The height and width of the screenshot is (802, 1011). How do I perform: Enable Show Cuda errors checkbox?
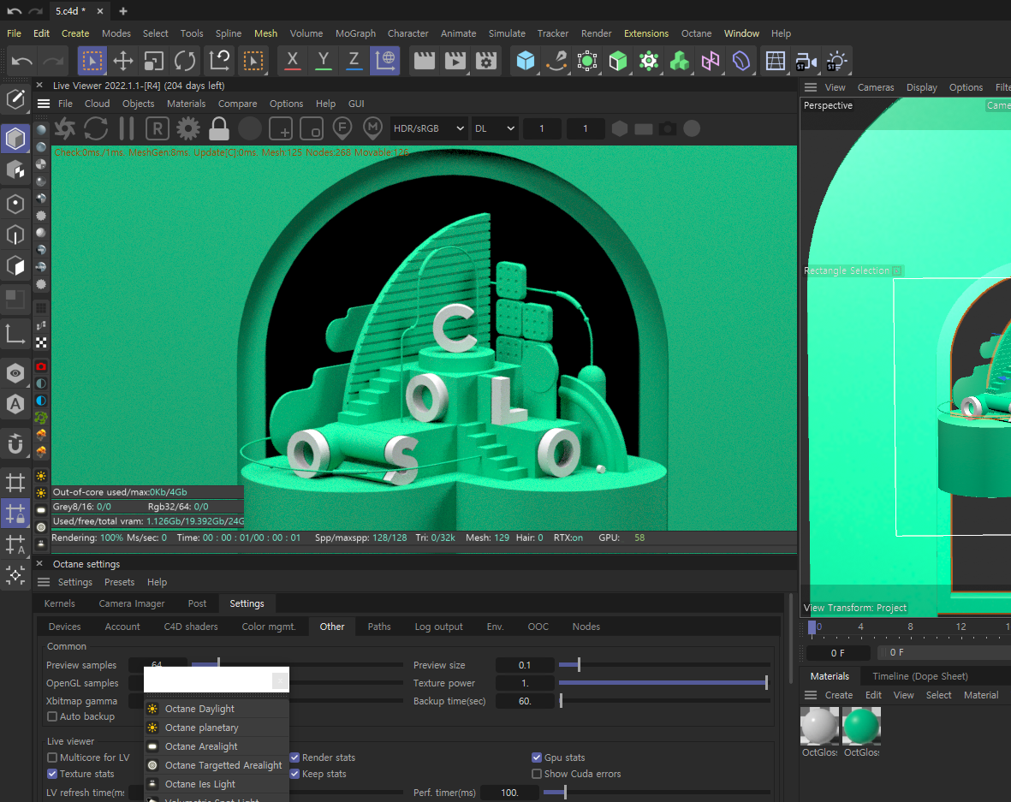click(x=537, y=774)
